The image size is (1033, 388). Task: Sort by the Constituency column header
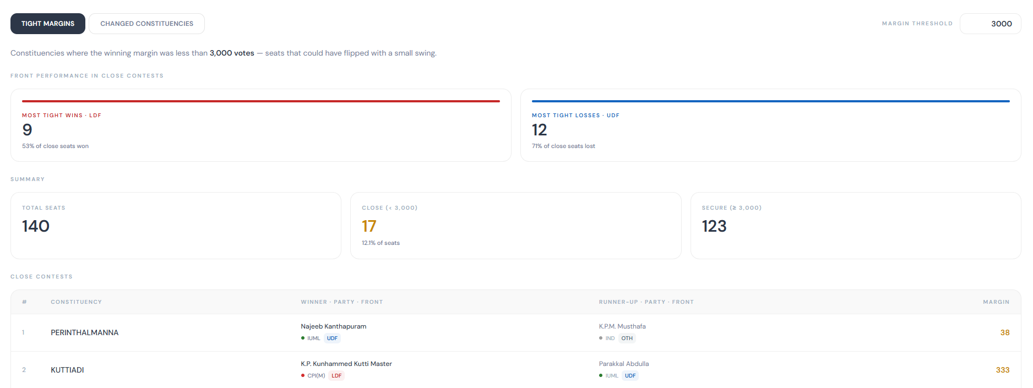[76, 302]
